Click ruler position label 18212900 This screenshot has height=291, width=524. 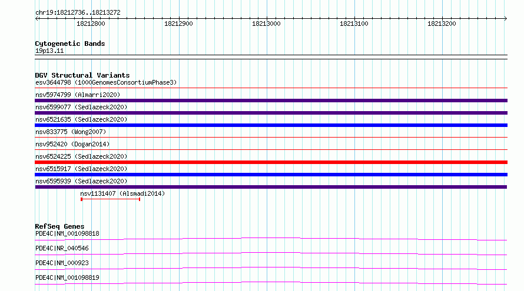pyautogui.click(x=178, y=24)
